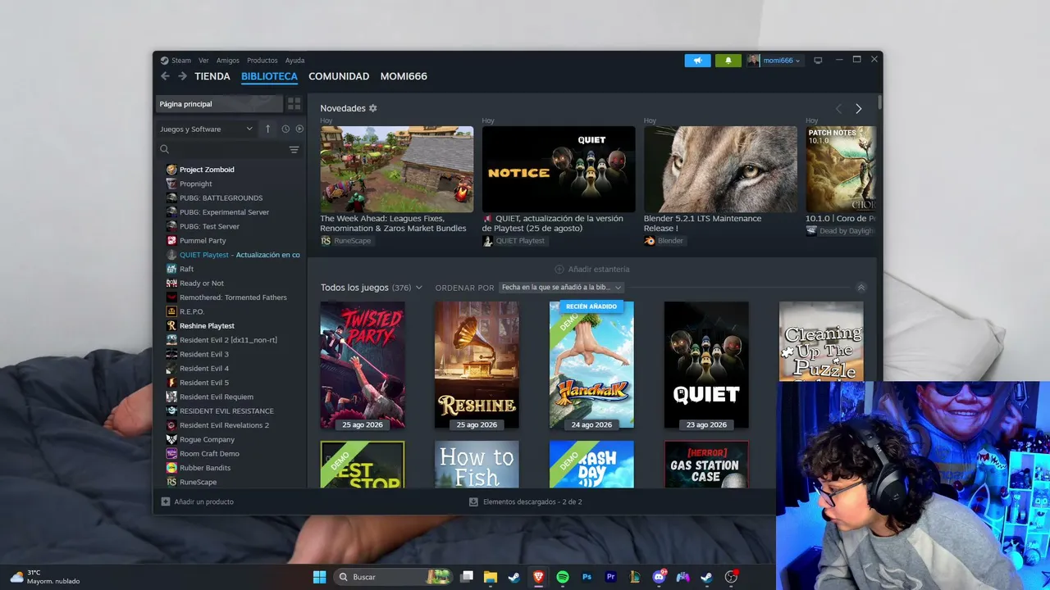Click the Windows Start button
This screenshot has height=590, width=1050.
319,577
